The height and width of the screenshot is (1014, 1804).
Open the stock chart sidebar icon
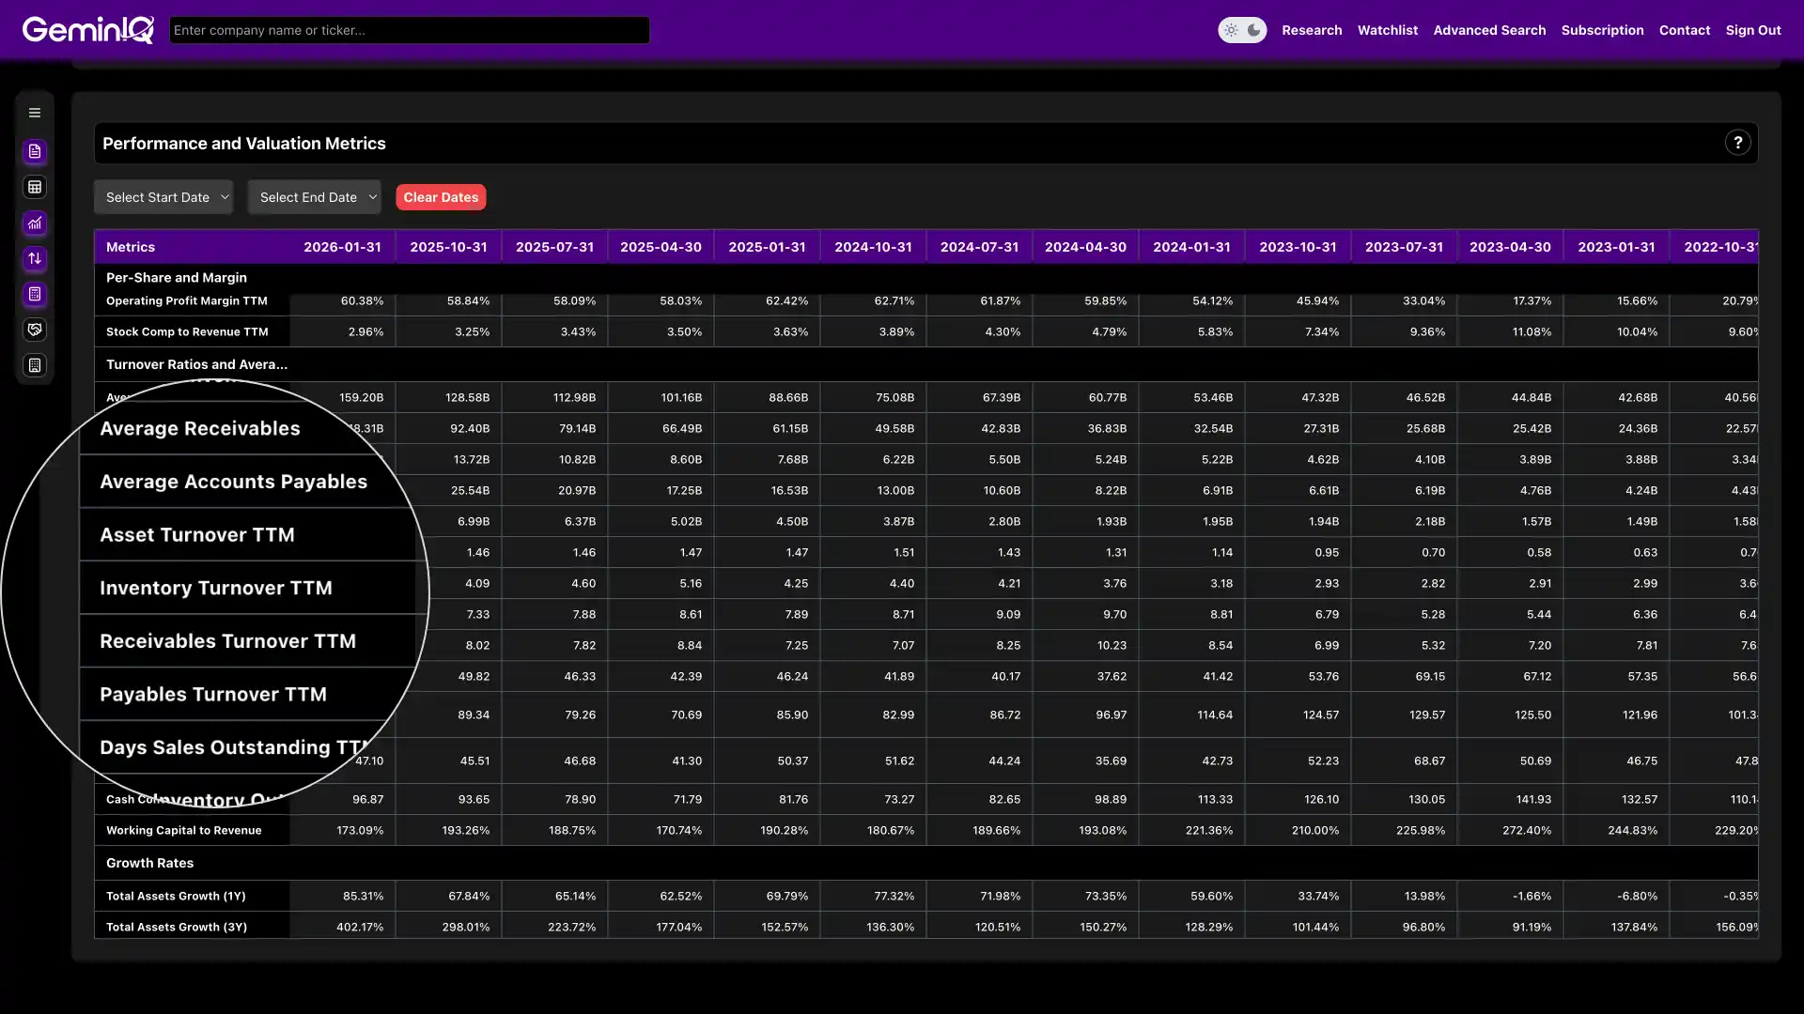(35, 223)
